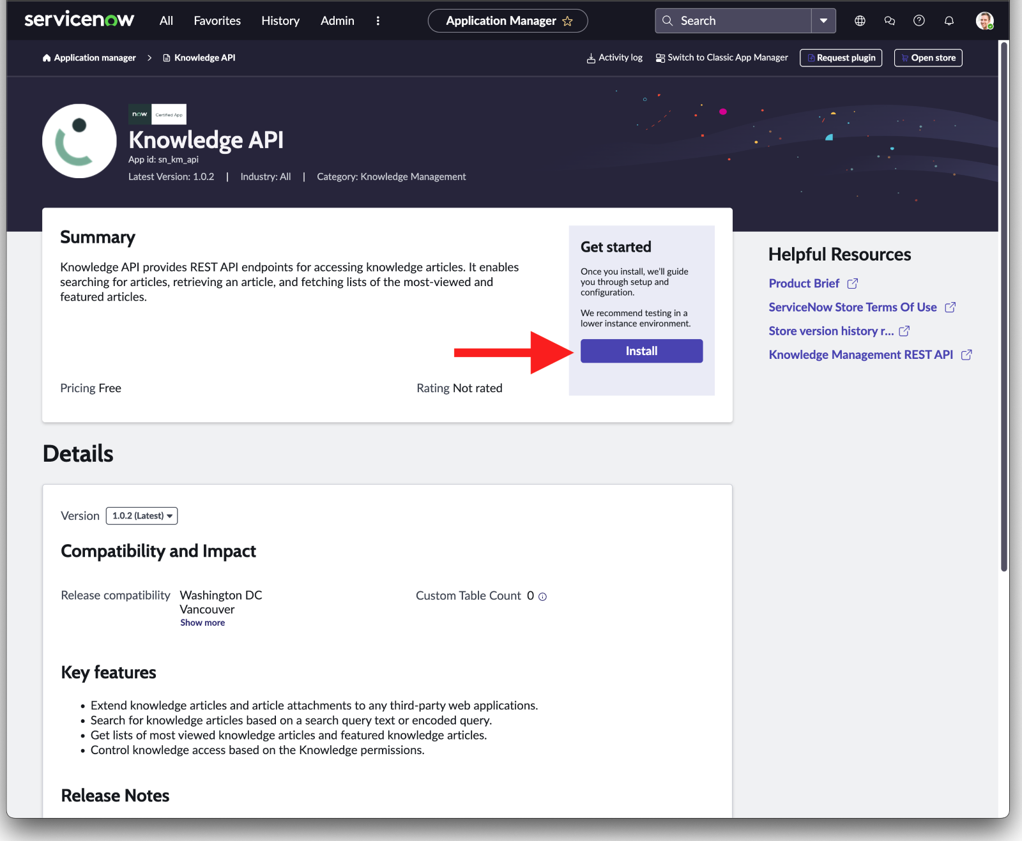Open the All menu

tap(166, 20)
